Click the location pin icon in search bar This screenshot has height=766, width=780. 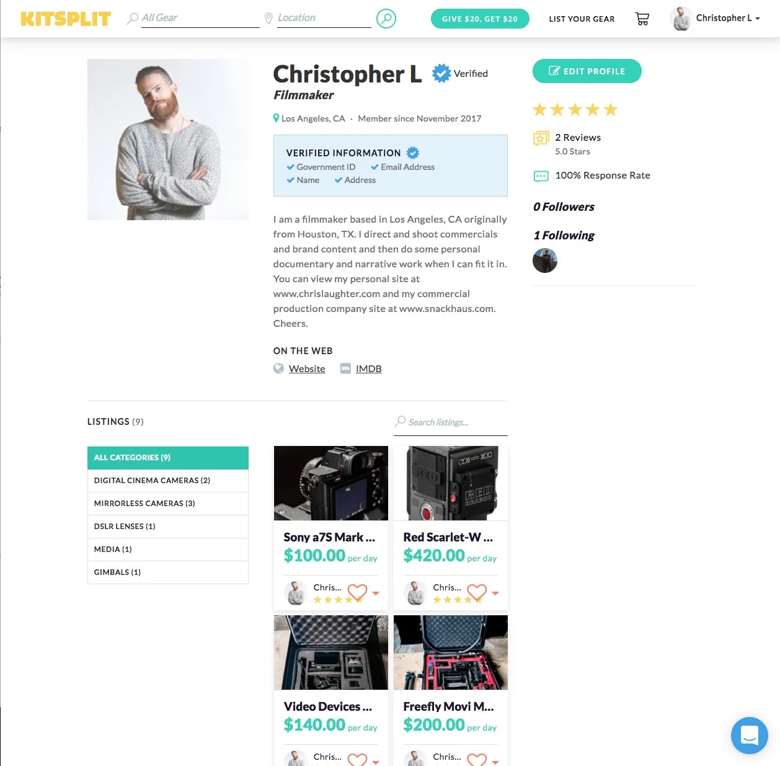point(268,19)
